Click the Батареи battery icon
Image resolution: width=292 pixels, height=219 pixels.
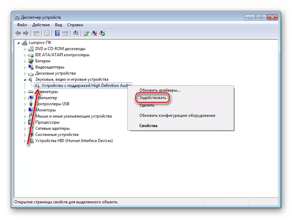(x=31, y=61)
